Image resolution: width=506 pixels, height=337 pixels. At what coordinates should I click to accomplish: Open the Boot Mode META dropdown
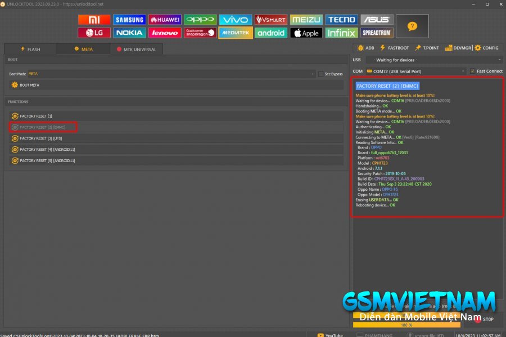(171, 74)
